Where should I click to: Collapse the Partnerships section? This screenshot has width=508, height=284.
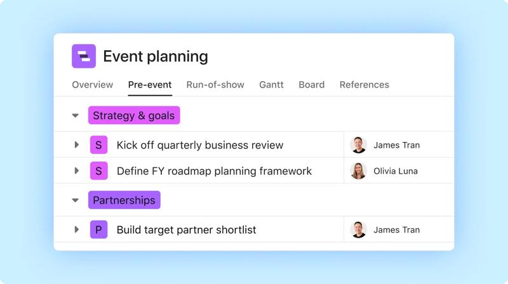(x=76, y=200)
